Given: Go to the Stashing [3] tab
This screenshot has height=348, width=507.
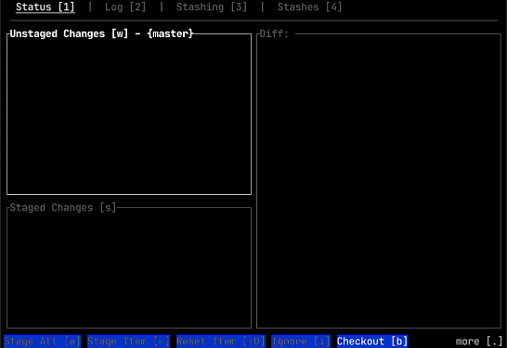Looking at the screenshot, I should [x=212, y=6].
